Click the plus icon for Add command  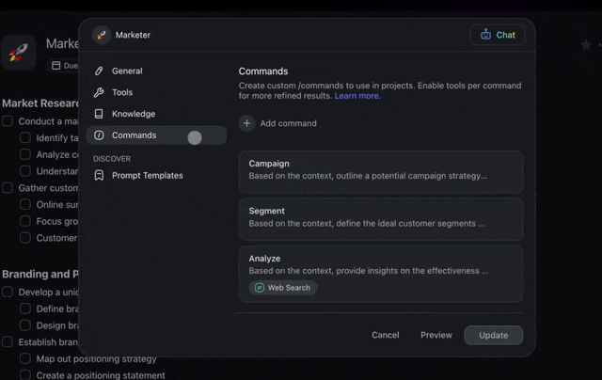247,123
